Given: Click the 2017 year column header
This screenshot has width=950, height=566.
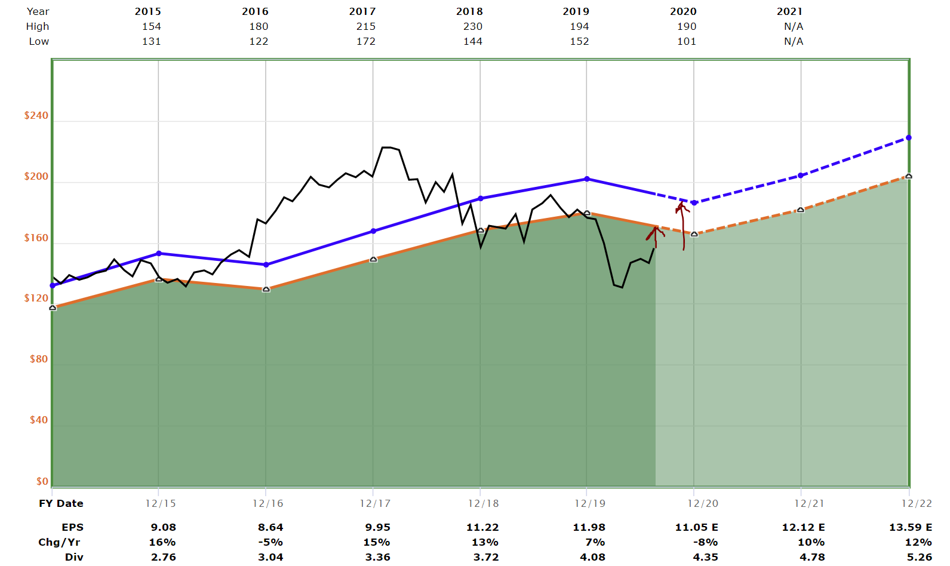Looking at the screenshot, I should [362, 11].
